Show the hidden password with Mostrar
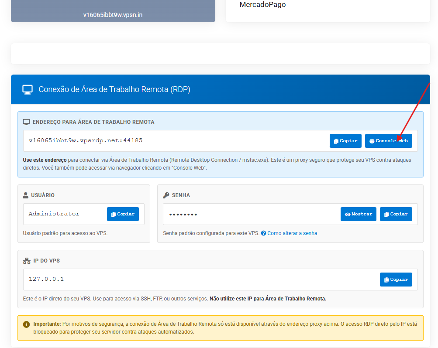 click(x=358, y=214)
